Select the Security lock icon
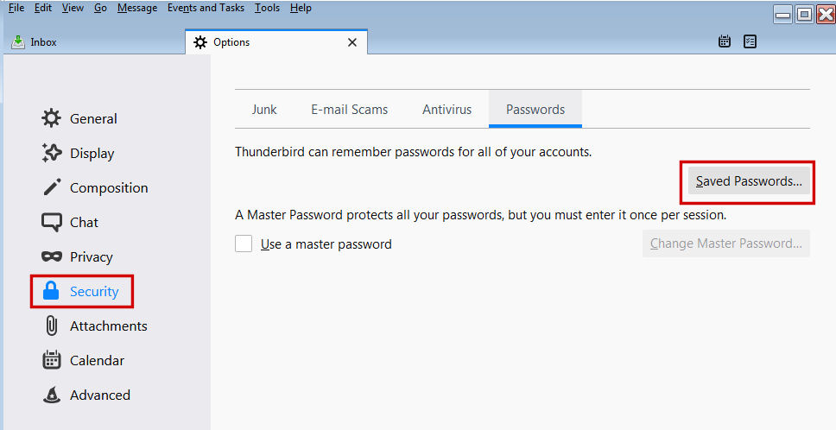The width and height of the screenshot is (836, 430). point(51,291)
